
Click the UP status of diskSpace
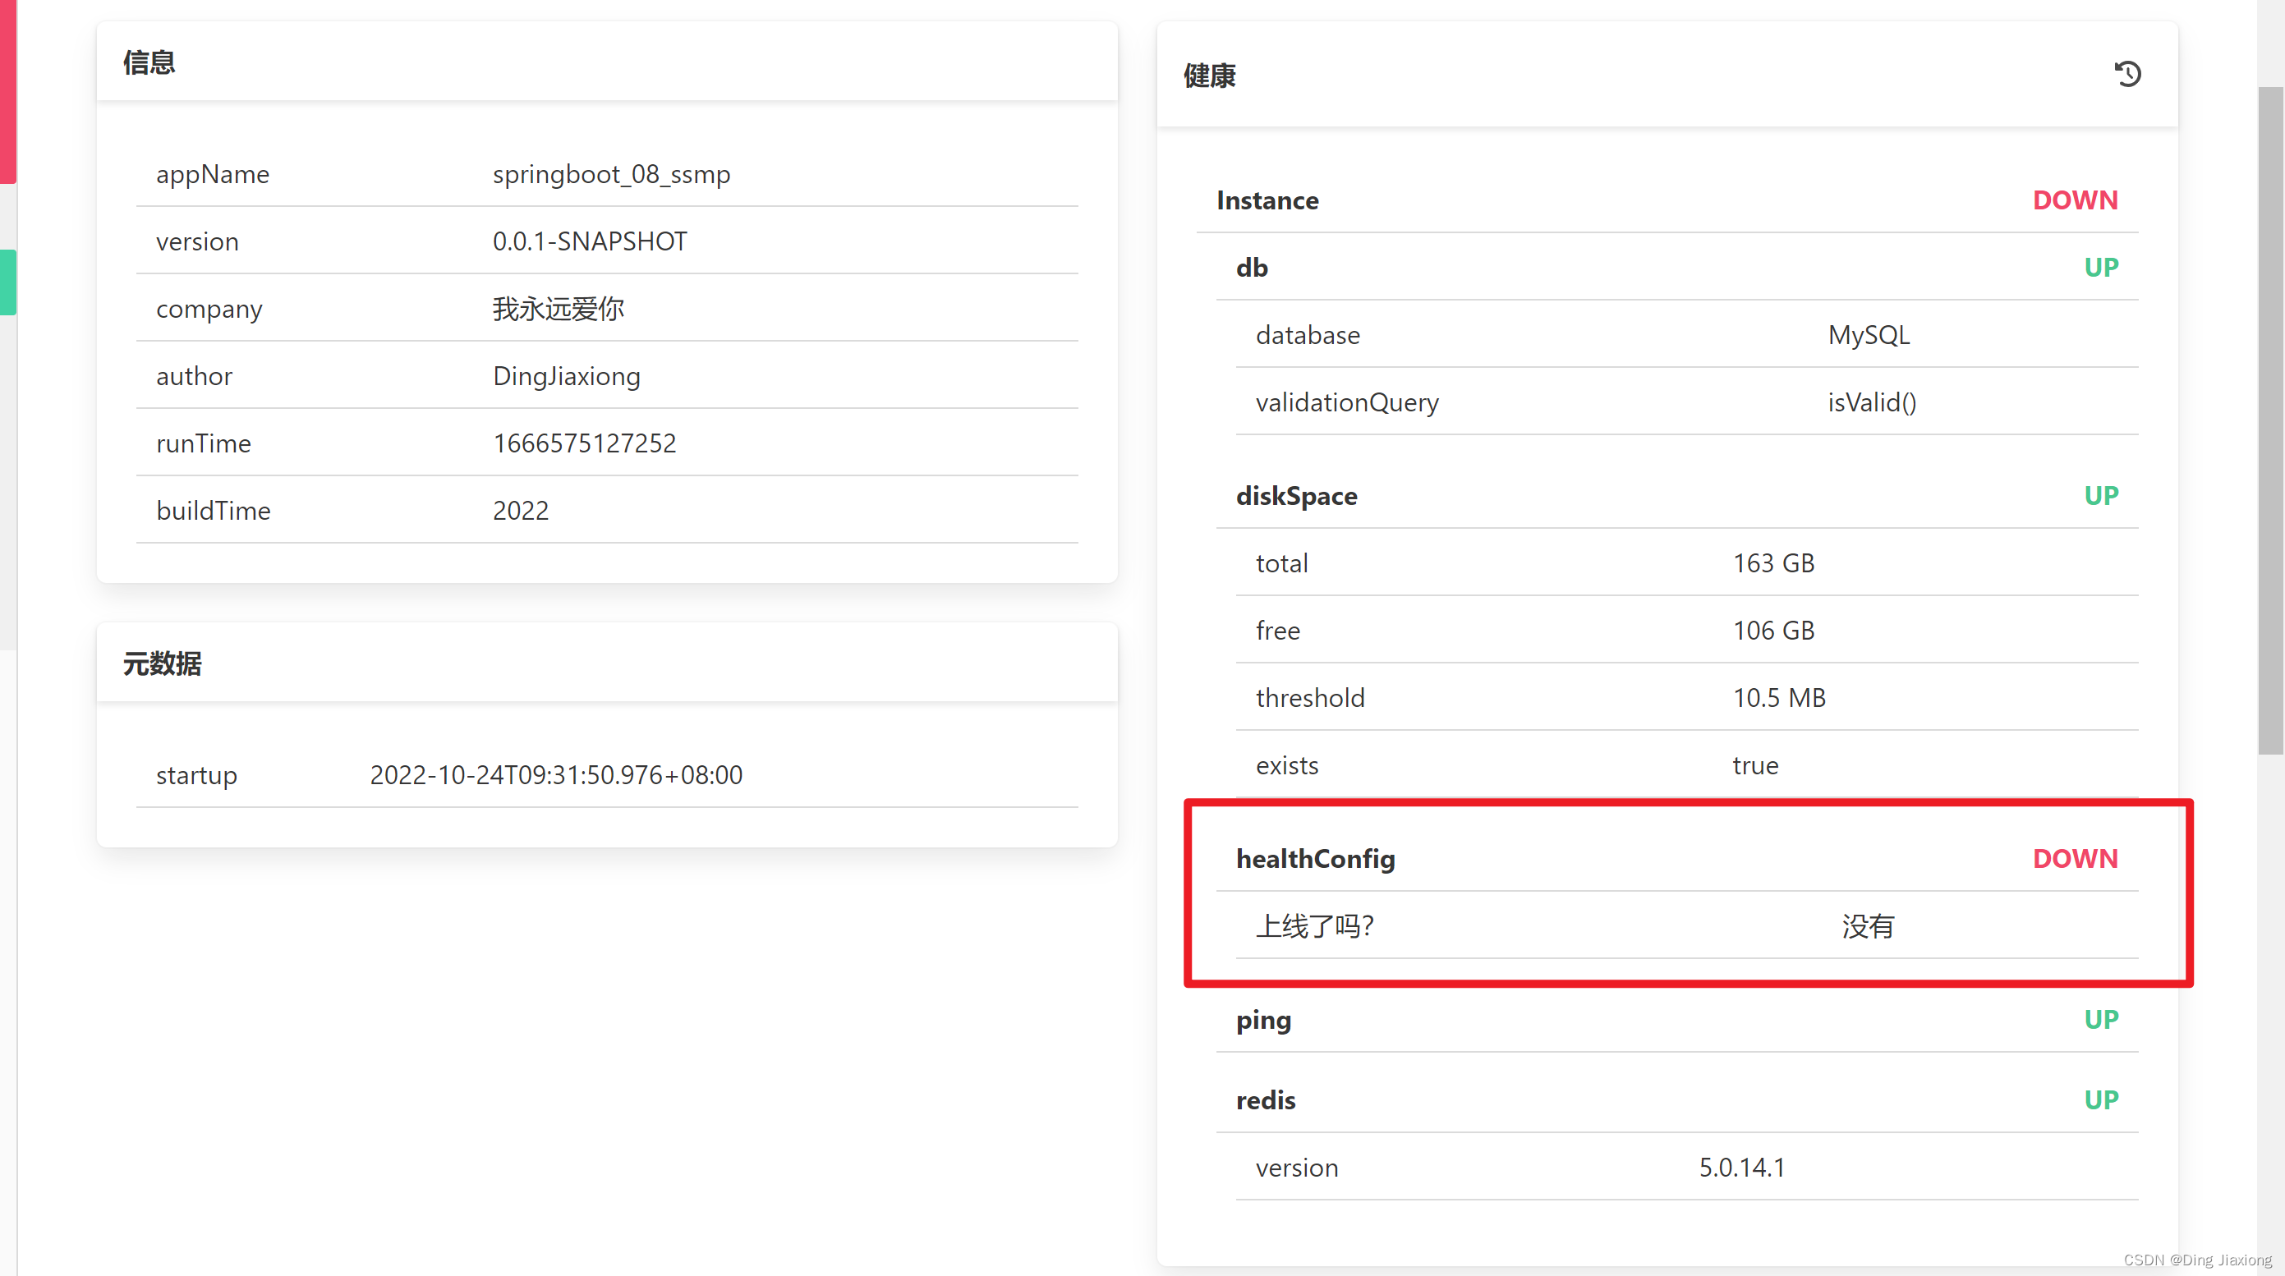pos(2100,496)
